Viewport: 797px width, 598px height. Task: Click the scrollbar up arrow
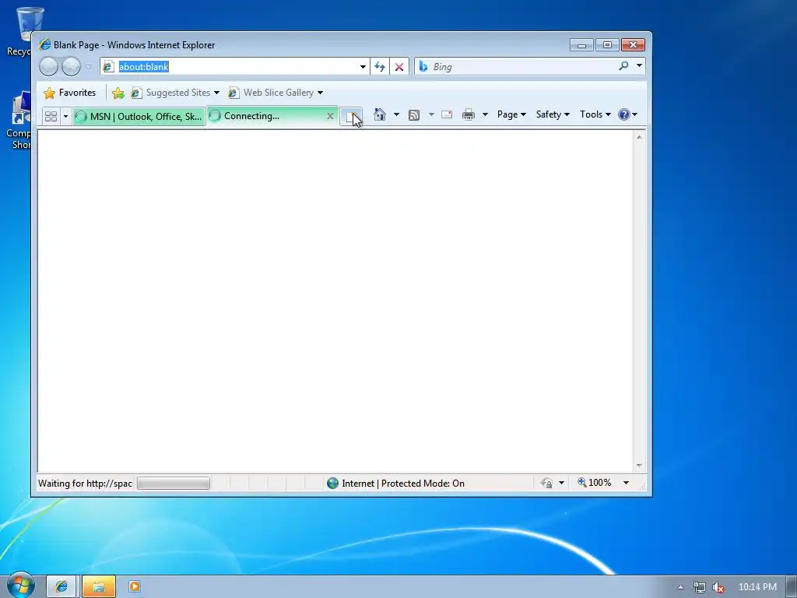pyautogui.click(x=640, y=137)
